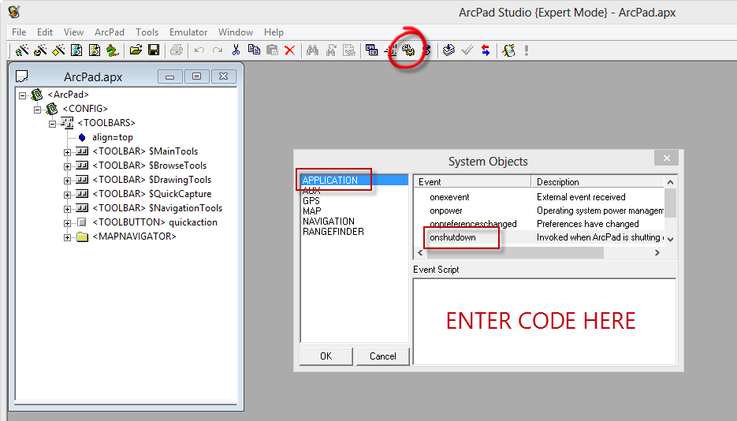The width and height of the screenshot is (737, 421).
Task: Open the Emulator menu
Action: [188, 32]
